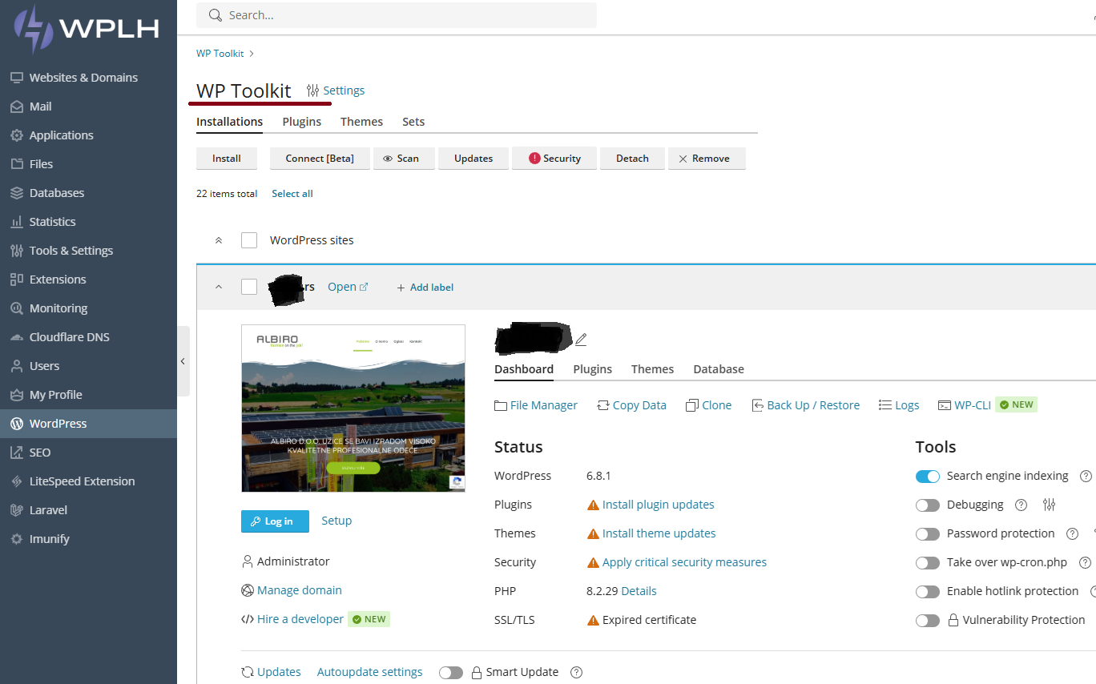Click the Extensions blocks icon
The image size is (1096, 684).
click(16, 280)
